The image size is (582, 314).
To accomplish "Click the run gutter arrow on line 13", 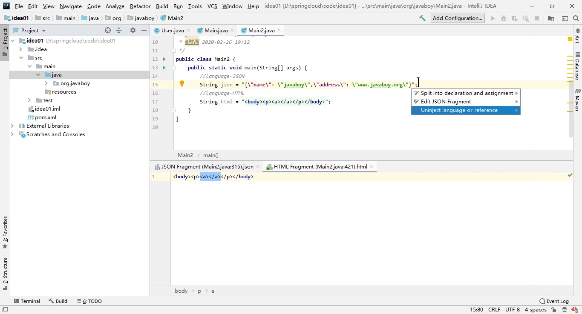I will (x=164, y=68).
